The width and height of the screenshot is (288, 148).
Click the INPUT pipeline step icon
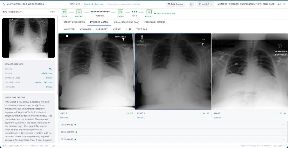[x=64, y=12]
